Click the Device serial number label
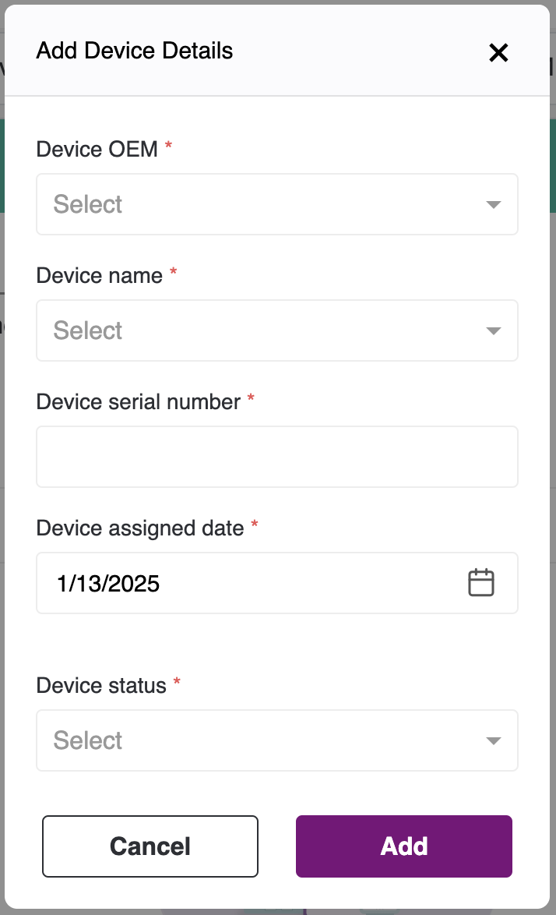 pos(139,401)
